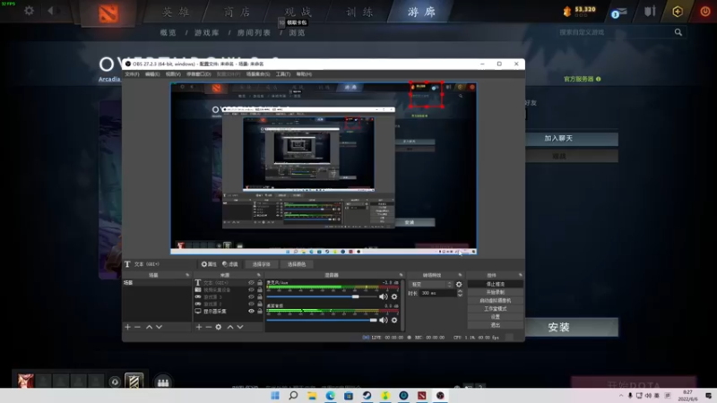The height and width of the screenshot is (403, 717).
Task: Toggle visibility of game source 2
Action: click(251, 304)
